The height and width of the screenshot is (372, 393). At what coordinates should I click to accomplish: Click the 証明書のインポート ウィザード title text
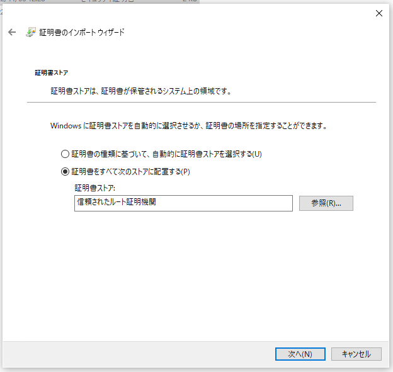click(x=82, y=32)
